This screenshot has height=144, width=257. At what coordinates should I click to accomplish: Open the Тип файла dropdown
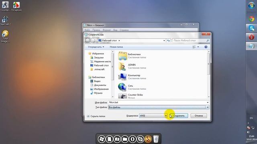tap(159, 107)
